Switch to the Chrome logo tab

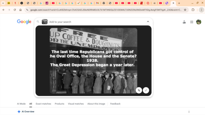pos(104,3)
